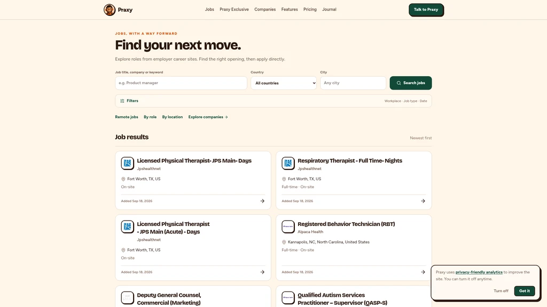Open Pricing nav item

[x=310, y=10]
